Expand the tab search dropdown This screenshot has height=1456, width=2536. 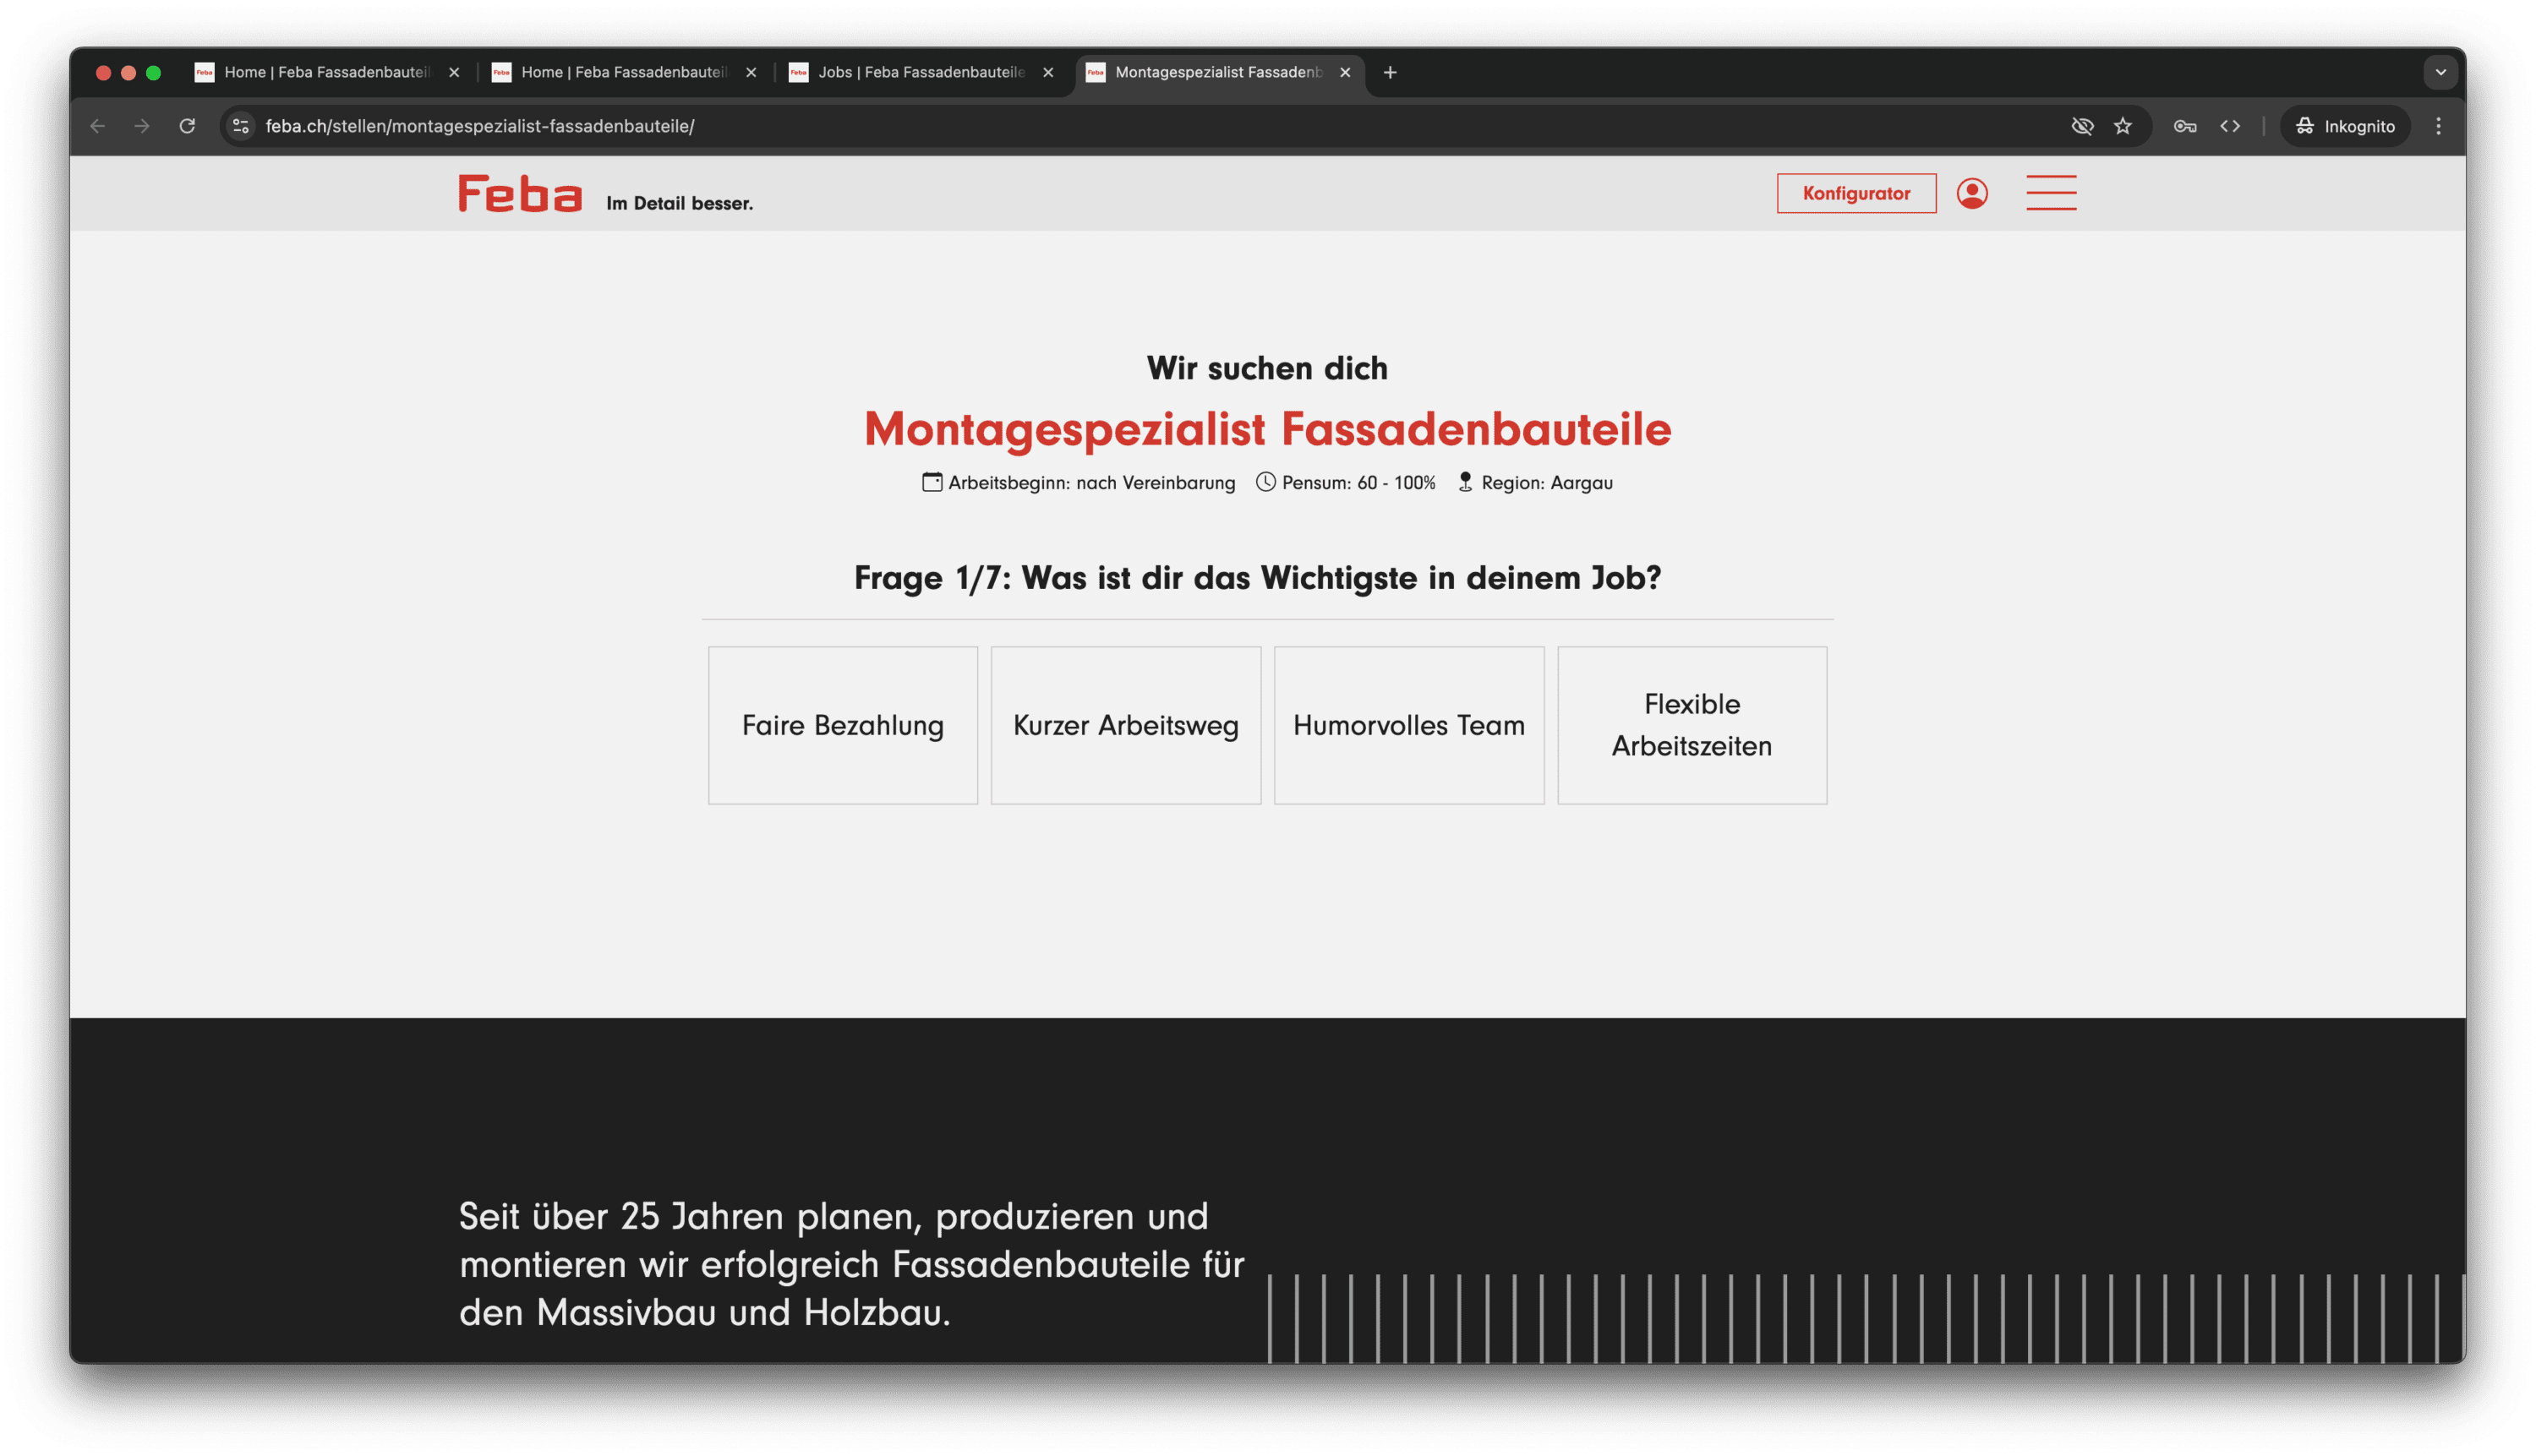(x=2440, y=72)
